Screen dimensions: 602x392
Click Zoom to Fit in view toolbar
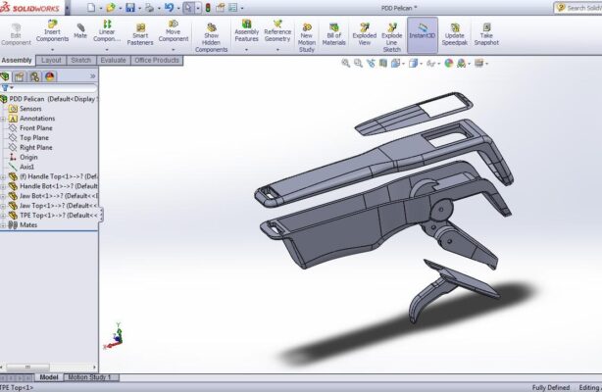coord(345,62)
